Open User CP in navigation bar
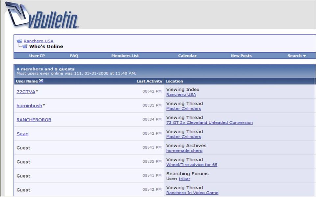The image size is (316, 197). click(x=37, y=56)
